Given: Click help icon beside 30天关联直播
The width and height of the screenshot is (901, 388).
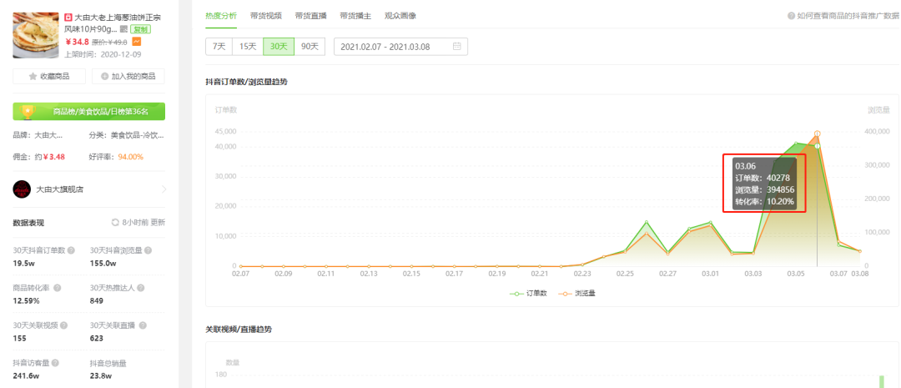Looking at the screenshot, I should (x=141, y=325).
